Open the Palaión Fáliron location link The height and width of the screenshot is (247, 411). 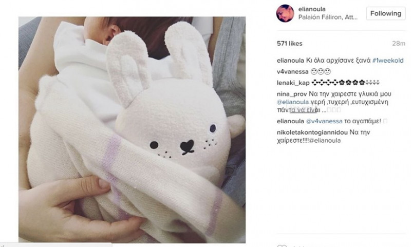click(328, 17)
